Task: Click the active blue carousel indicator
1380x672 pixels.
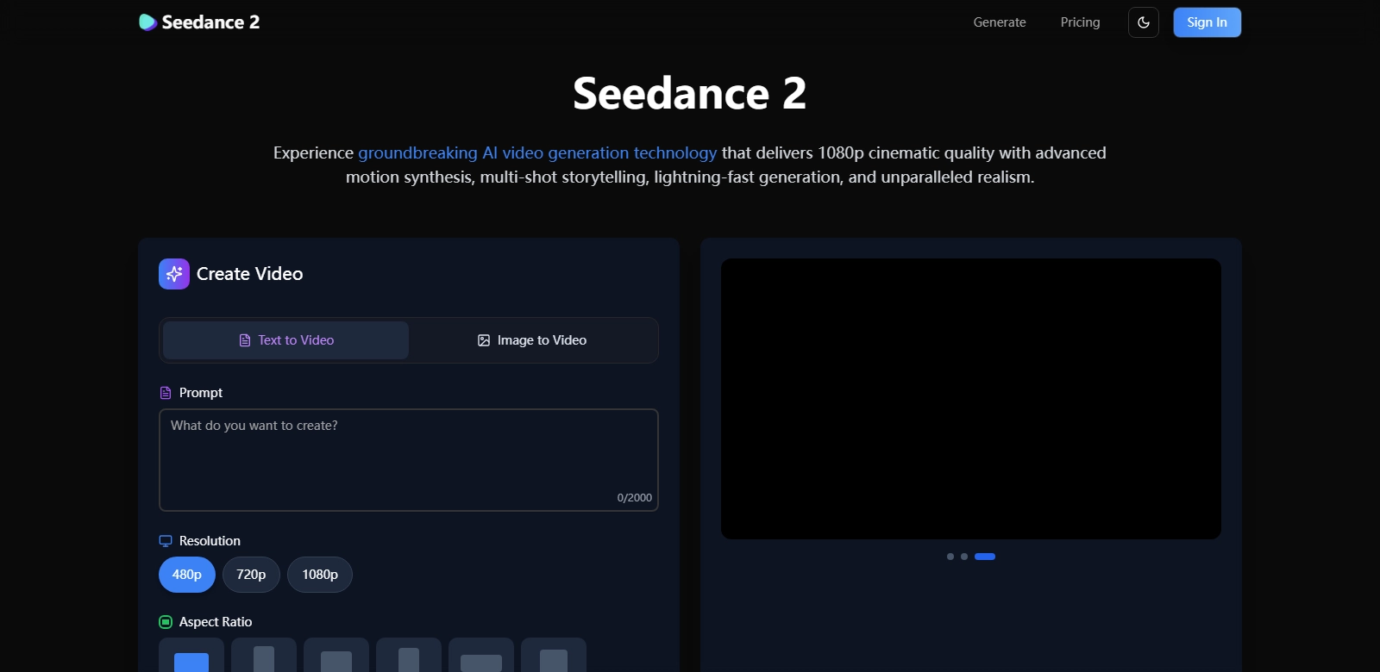Action: (985, 557)
